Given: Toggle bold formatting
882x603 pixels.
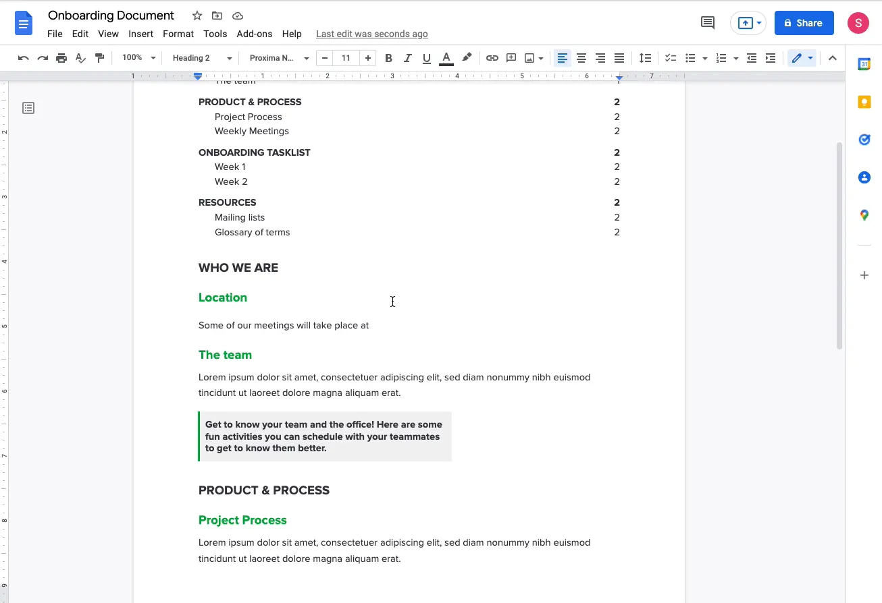Looking at the screenshot, I should (x=388, y=58).
